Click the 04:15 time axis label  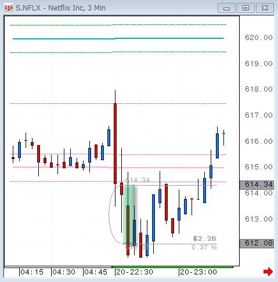[x=32, y=272]
